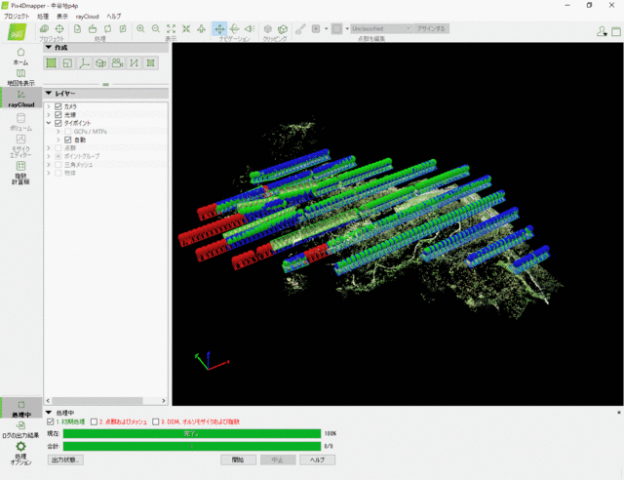Open the 処理 menu

click(x=43, y=17)
